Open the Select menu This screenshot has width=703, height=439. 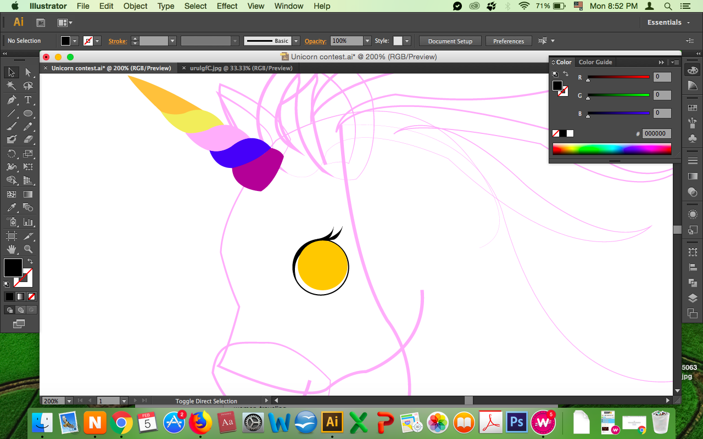click(x=196, y=6)
